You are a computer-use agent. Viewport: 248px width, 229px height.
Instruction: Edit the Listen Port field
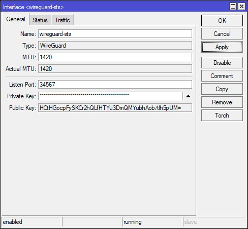pos(115,84)
